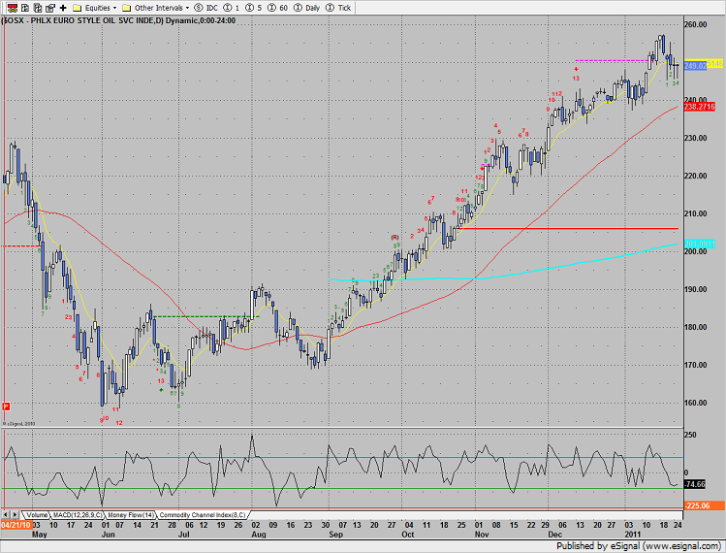
Task: Click the orange 04/21/10 date label
Action: pos(16,525)
